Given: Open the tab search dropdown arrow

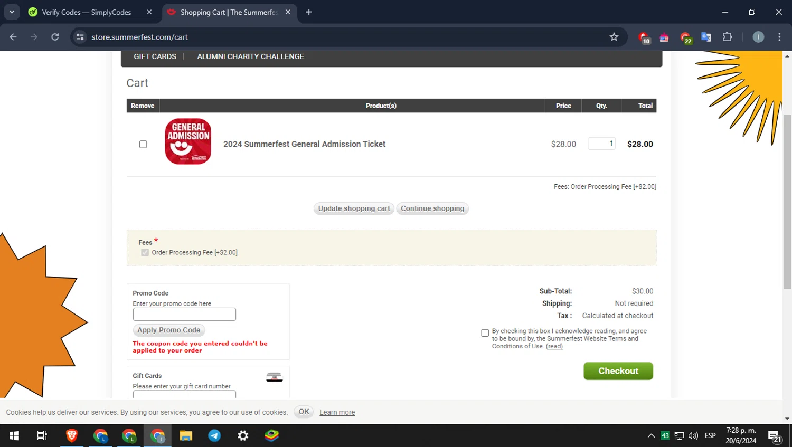Looking at the screenshot, I should pos(12,12).
